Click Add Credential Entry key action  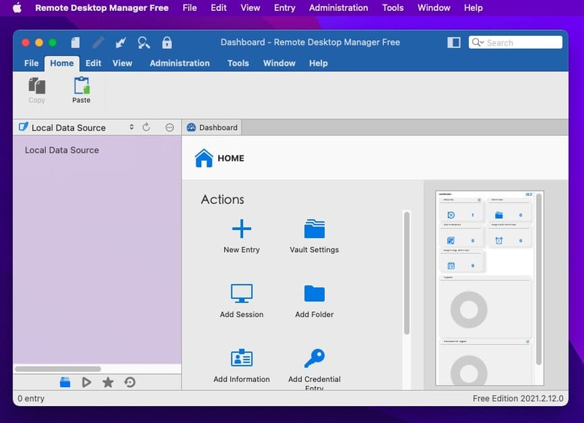coord(315,369)
